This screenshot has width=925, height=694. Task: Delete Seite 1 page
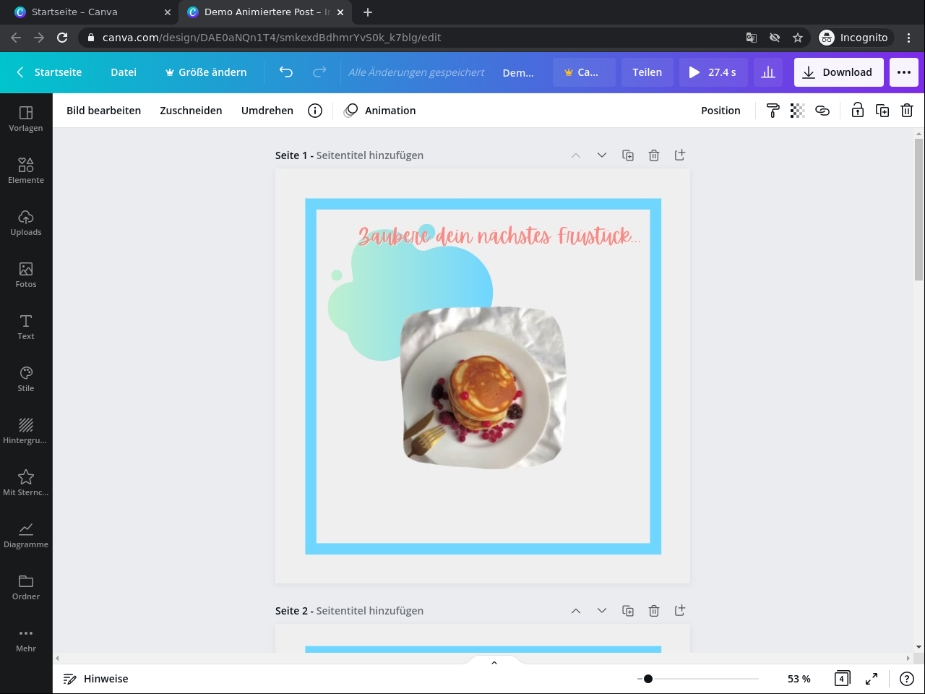click(x=654, y=155)
